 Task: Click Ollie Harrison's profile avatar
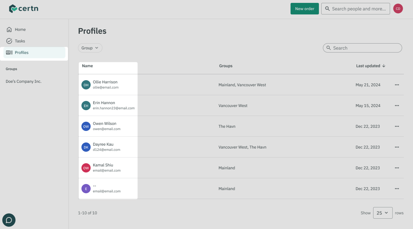click(x=86, y=85)
